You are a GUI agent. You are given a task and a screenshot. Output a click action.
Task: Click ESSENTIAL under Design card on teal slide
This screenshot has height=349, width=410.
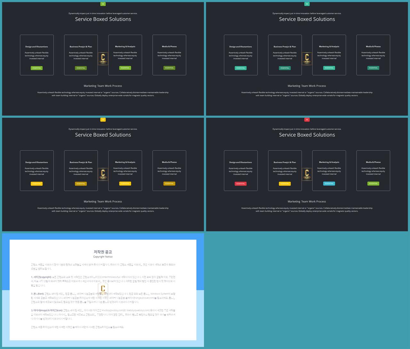coord(241,68)
